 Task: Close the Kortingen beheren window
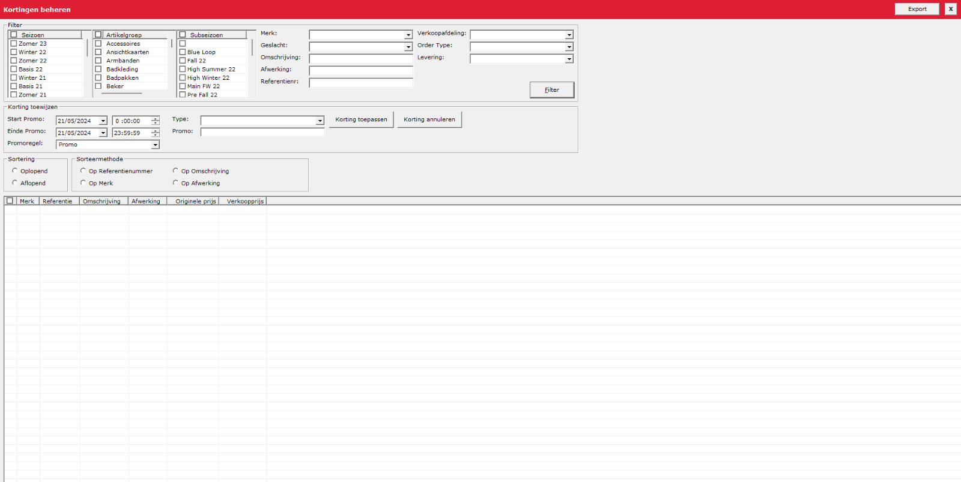[x=951, y=9]
